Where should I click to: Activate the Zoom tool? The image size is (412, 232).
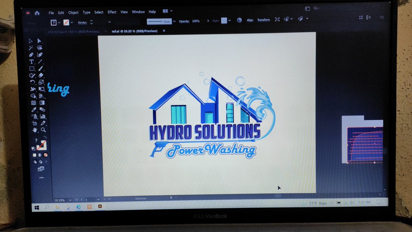click(44, 130)
